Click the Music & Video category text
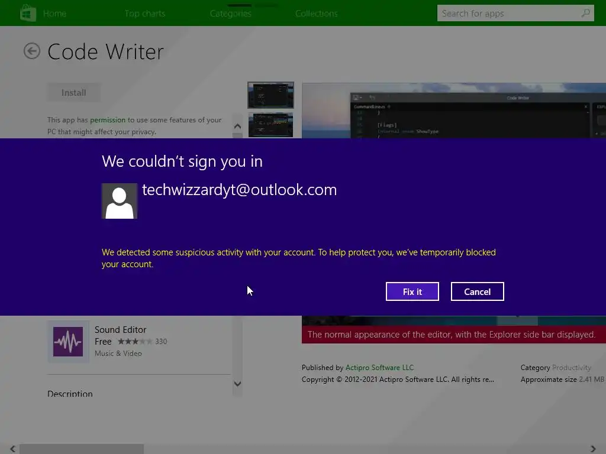 click(118, 354)
